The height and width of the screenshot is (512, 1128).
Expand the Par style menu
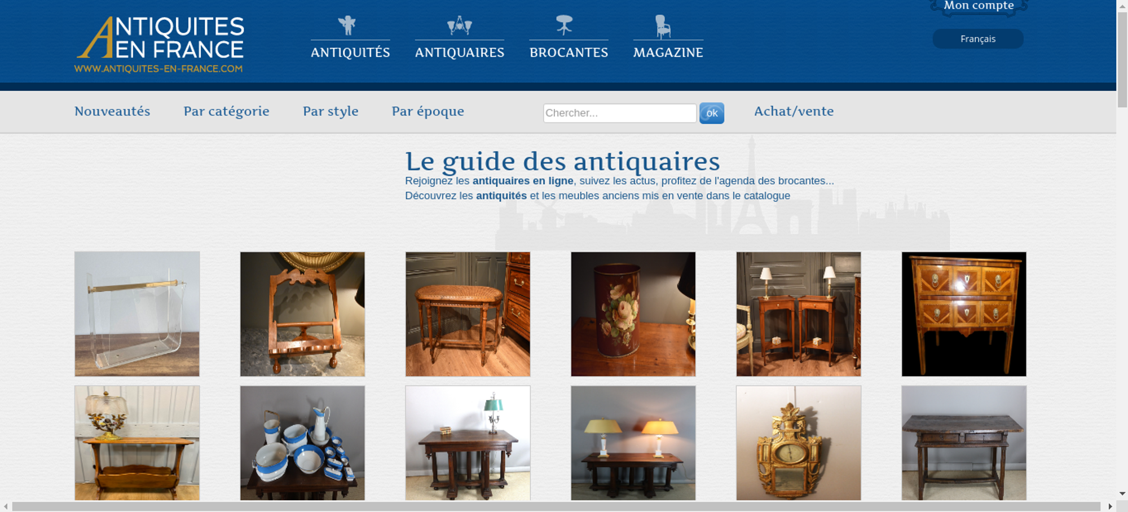coord(331,111)
